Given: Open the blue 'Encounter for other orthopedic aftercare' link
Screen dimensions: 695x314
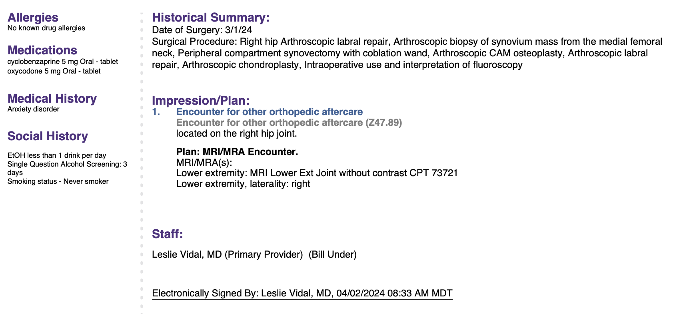Looking at the screenshot, I should pos(270,112).
